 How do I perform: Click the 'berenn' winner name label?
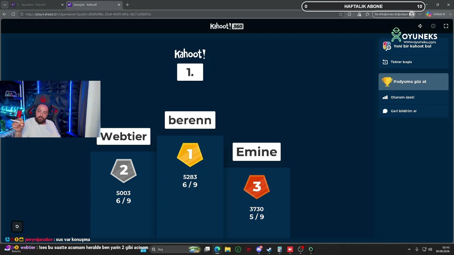(x=190, y=120)
